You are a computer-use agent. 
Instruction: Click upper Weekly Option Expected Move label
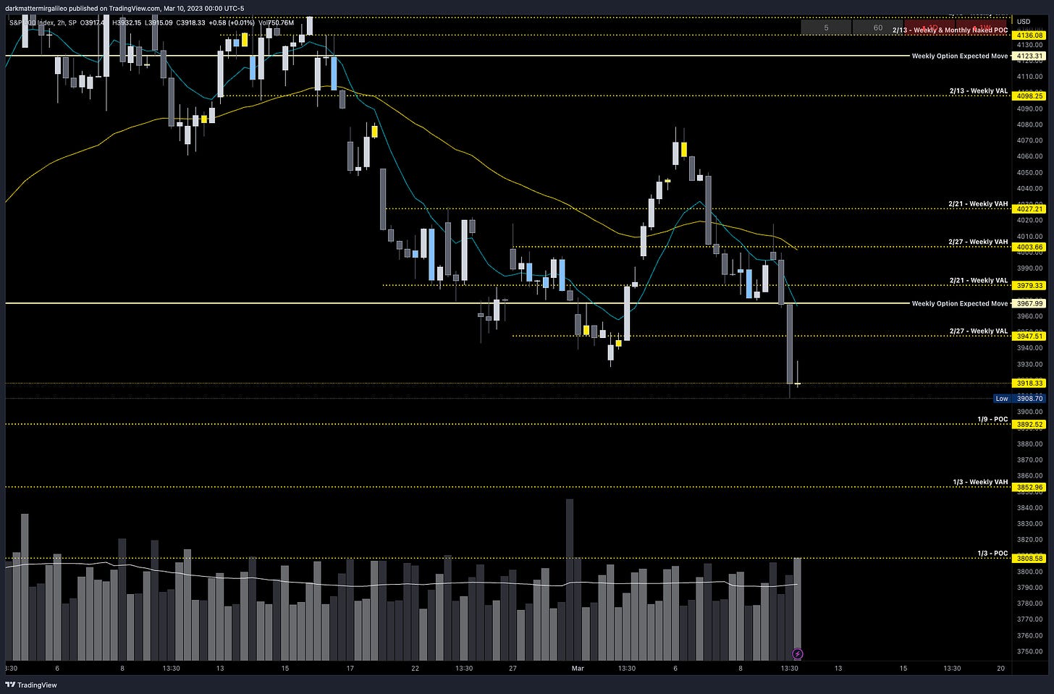[x=960, y=56]
